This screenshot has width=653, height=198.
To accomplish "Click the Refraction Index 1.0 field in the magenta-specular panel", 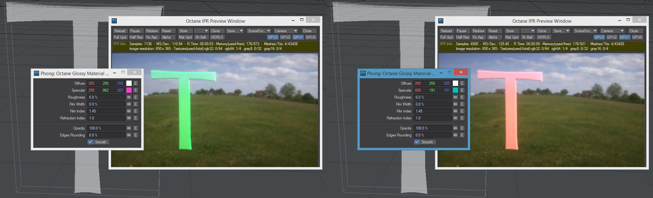I will point(106,118).
